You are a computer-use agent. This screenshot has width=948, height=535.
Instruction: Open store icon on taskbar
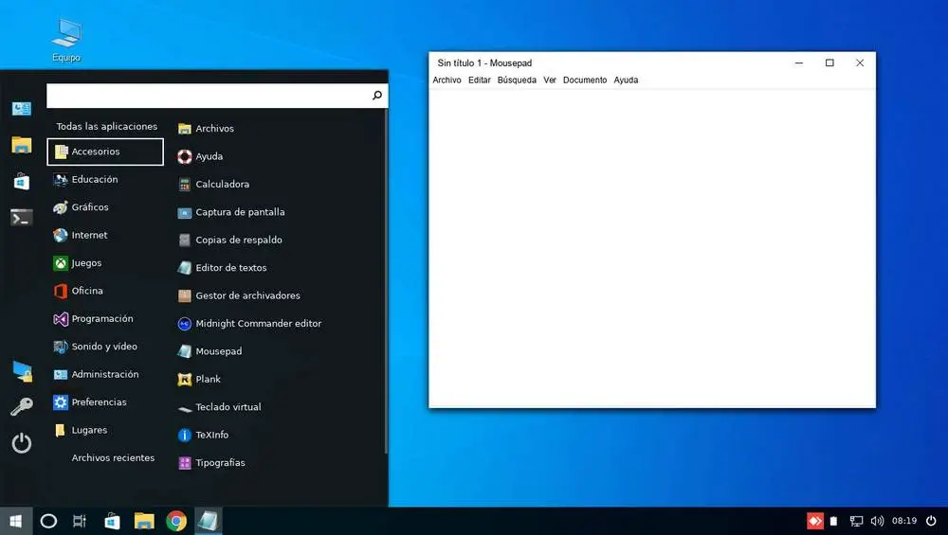tap(112, 521)
